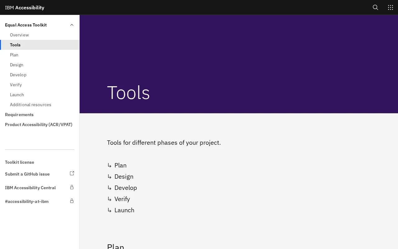Click the arrow icon before the Plan anchor link
Image resolution: width=398 pixels, height=249 pixels.
coord(109,165)
